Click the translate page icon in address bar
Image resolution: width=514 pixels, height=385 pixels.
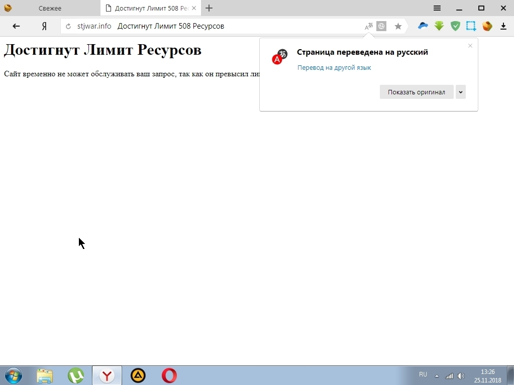pos(369,27)
